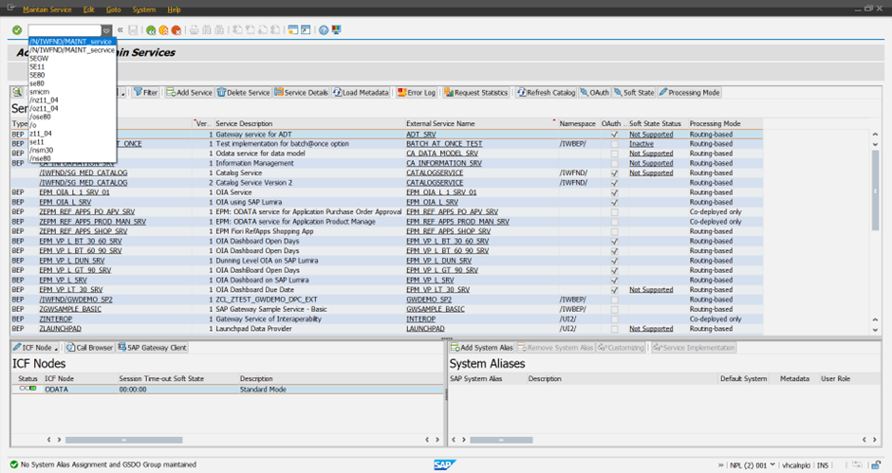Open the Goto menu
The width and height of the screenshot is (892, 473).
(114, 9)
